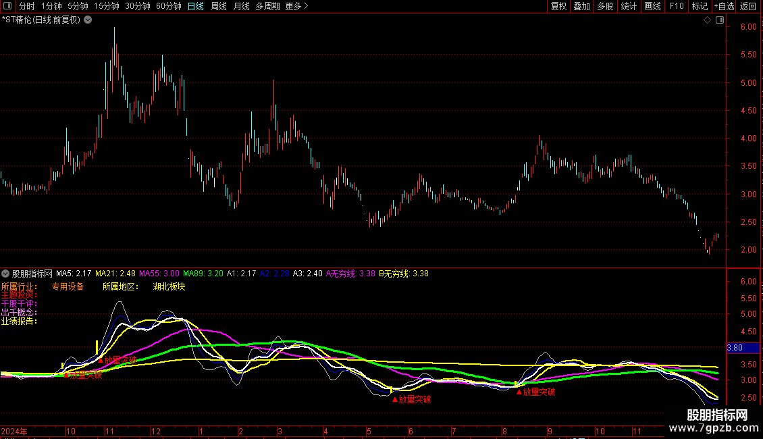763x439 pixels.
Task: Click the 叠加 overlay button
Action: point(581,6)
